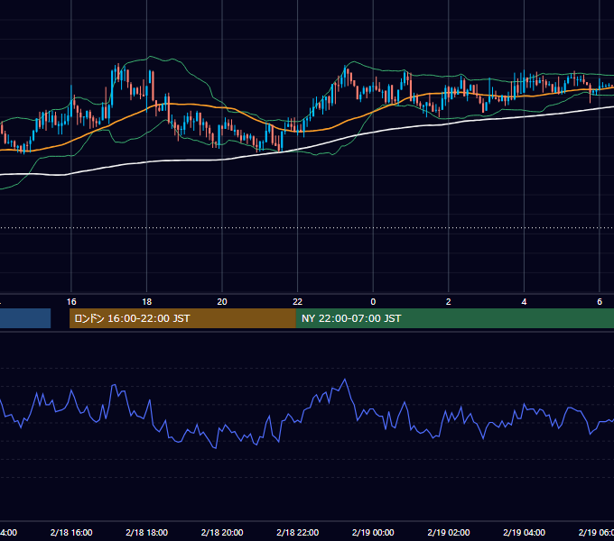The height and width of the screenshot is (541, 614).
Task: Click the 2 hour label on the upper axis
Action: 449,302
